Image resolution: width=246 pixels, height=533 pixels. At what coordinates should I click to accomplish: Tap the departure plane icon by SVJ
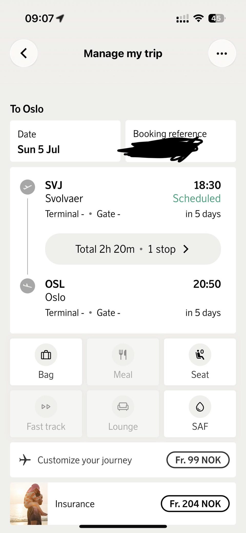[x=28, y=187]
